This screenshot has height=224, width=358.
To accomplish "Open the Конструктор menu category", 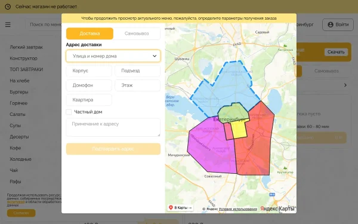I will [23, 59].
